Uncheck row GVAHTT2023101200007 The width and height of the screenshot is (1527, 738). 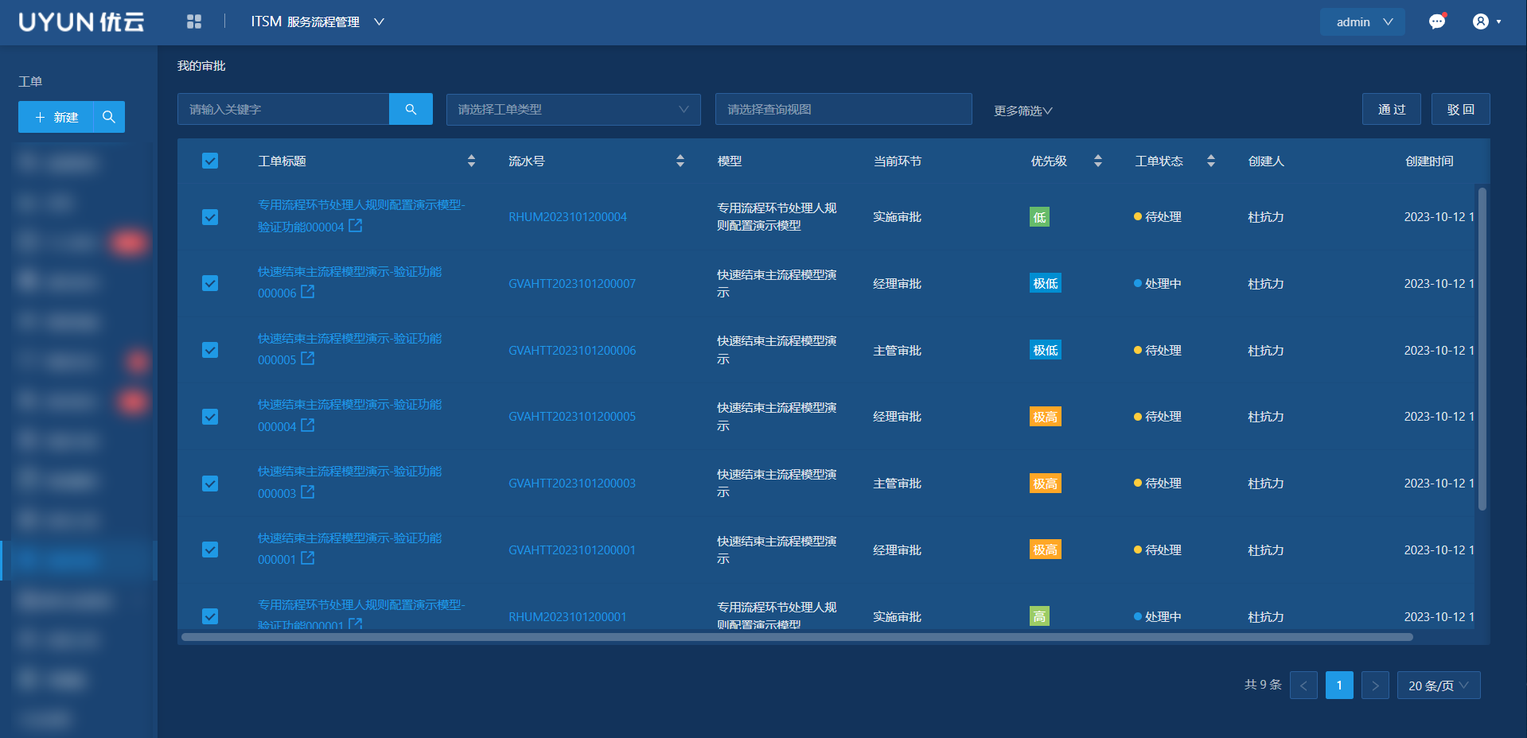click(210, 283)
